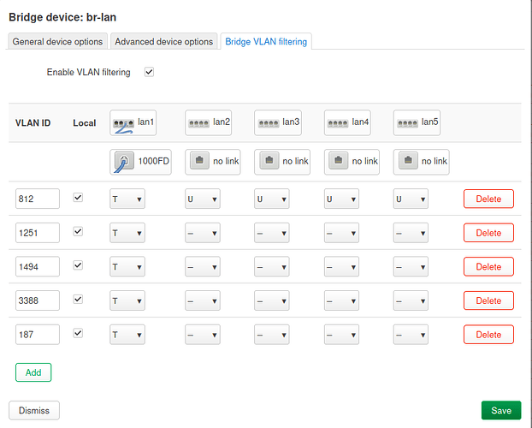Expand lan5 dropdown for VLAN 187
532x428 pixels.
coord(411,334)
